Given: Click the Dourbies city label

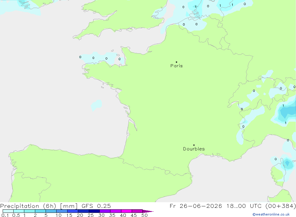Looking at the screenshot, I should click(194, 149).
